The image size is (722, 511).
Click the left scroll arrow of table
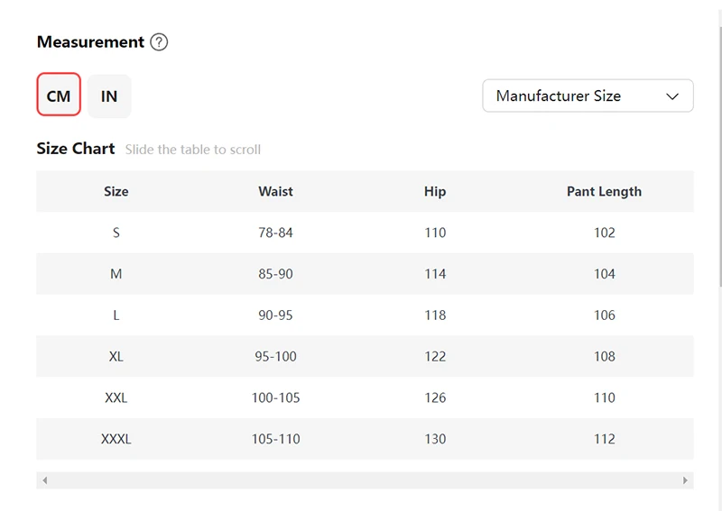click(x=45, y=481)
